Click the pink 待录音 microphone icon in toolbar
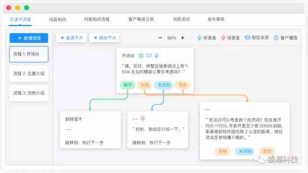308x173 pixels. click(223, 37)
